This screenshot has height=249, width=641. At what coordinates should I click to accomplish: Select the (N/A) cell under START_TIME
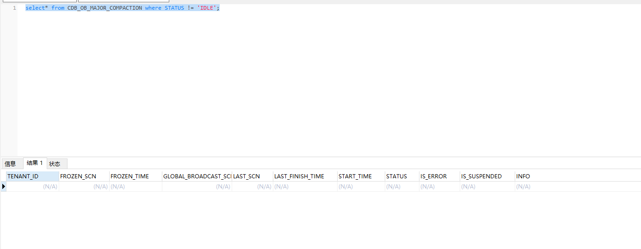click(361, 187)
